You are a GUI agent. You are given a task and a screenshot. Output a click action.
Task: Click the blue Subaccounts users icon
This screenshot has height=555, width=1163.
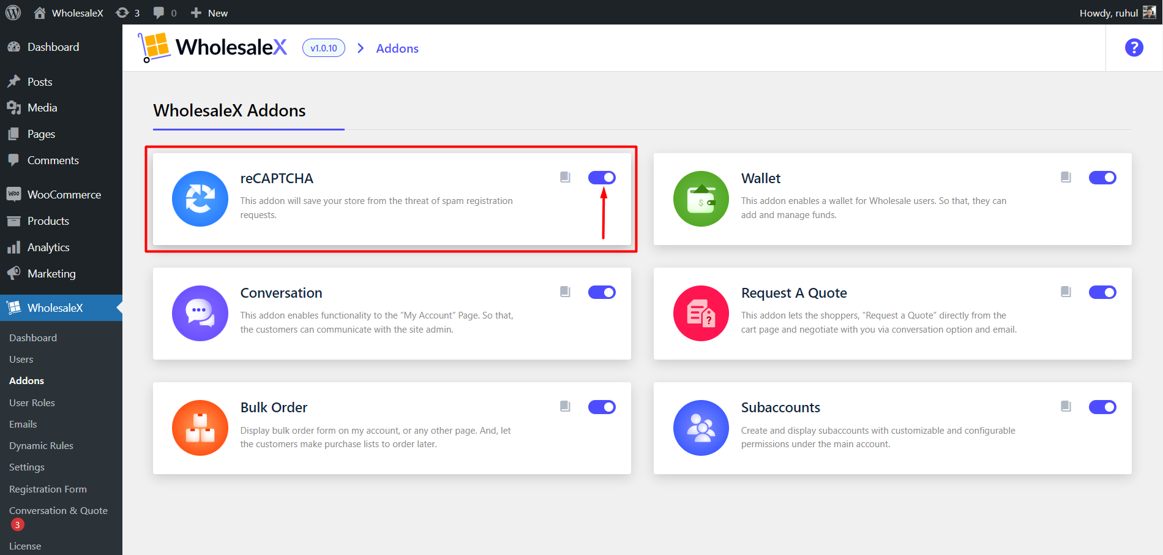click(x=701, y=428)
